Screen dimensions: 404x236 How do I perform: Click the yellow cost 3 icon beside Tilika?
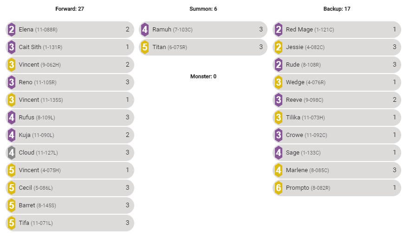(x=279, y=118)
